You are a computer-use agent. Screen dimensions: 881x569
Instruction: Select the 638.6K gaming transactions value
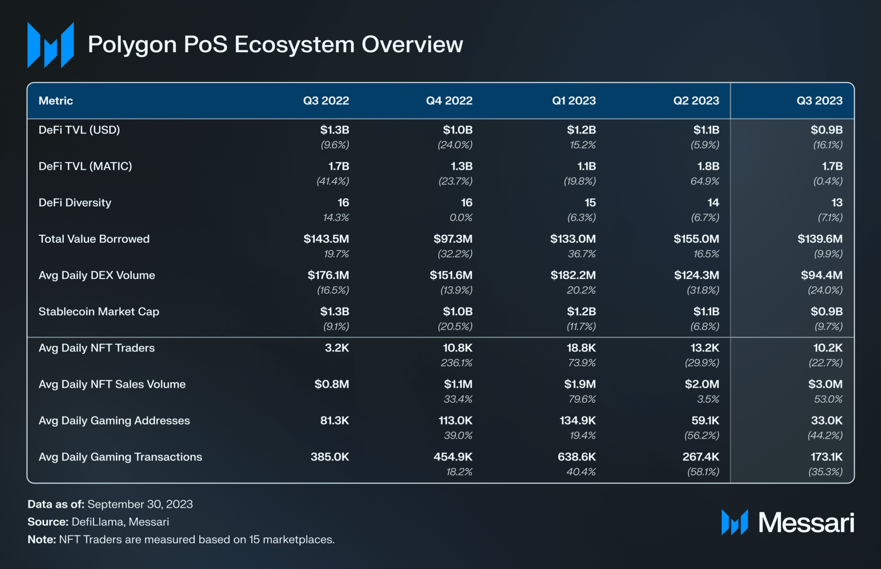(x=577, y=457)
